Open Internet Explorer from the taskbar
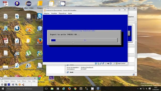 coord(64,89)
